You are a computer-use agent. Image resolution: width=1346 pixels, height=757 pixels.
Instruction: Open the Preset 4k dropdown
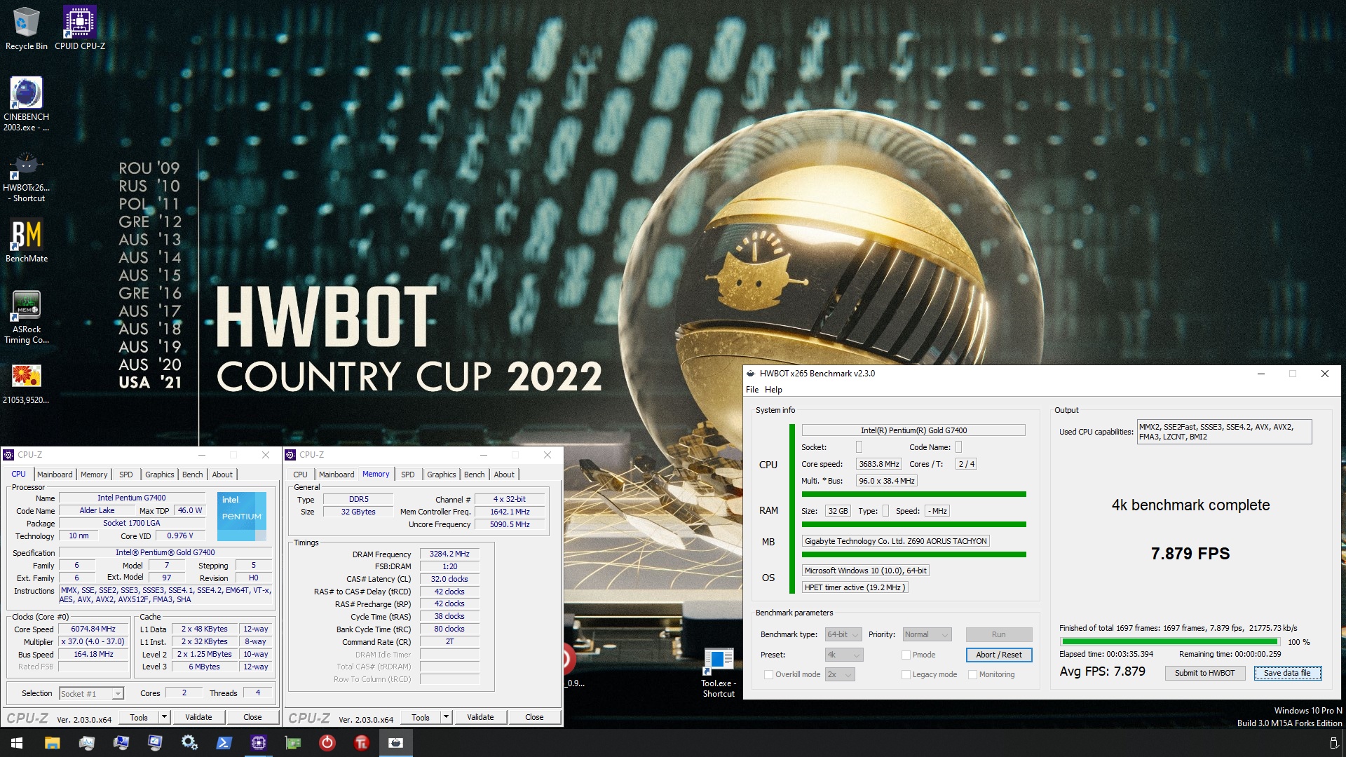[843, 655]
